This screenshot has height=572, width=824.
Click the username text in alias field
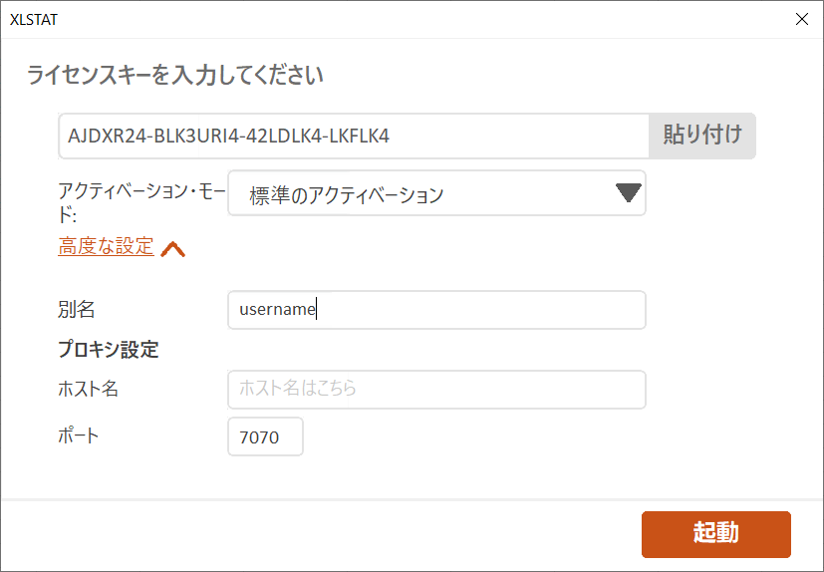point(277,310)
